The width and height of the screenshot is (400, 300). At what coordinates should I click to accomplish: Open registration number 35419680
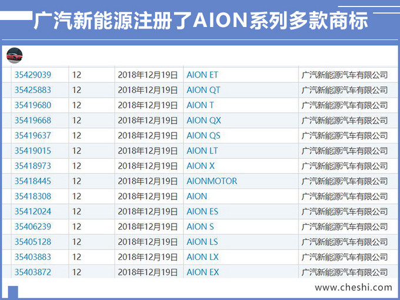click(x=33, y=105)
